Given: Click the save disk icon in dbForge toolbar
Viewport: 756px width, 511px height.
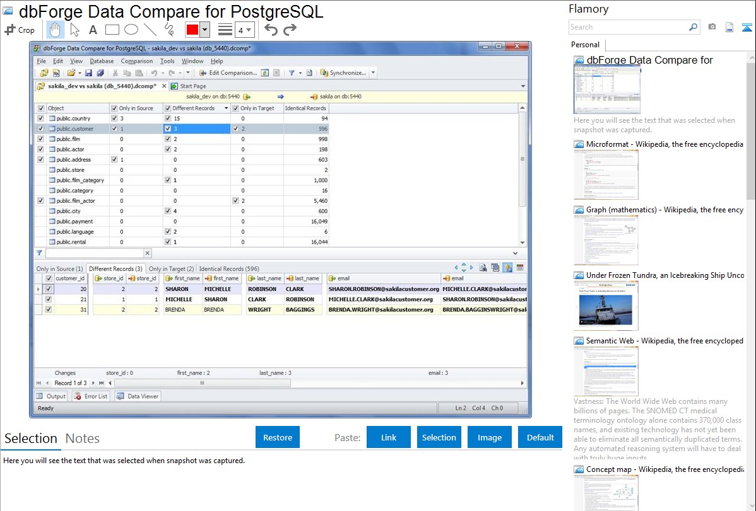Looking at the screenshot, I should tap(88, 72).
